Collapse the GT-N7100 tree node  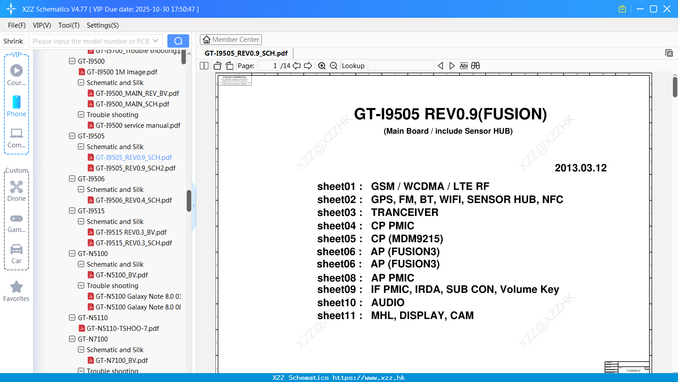72,339
